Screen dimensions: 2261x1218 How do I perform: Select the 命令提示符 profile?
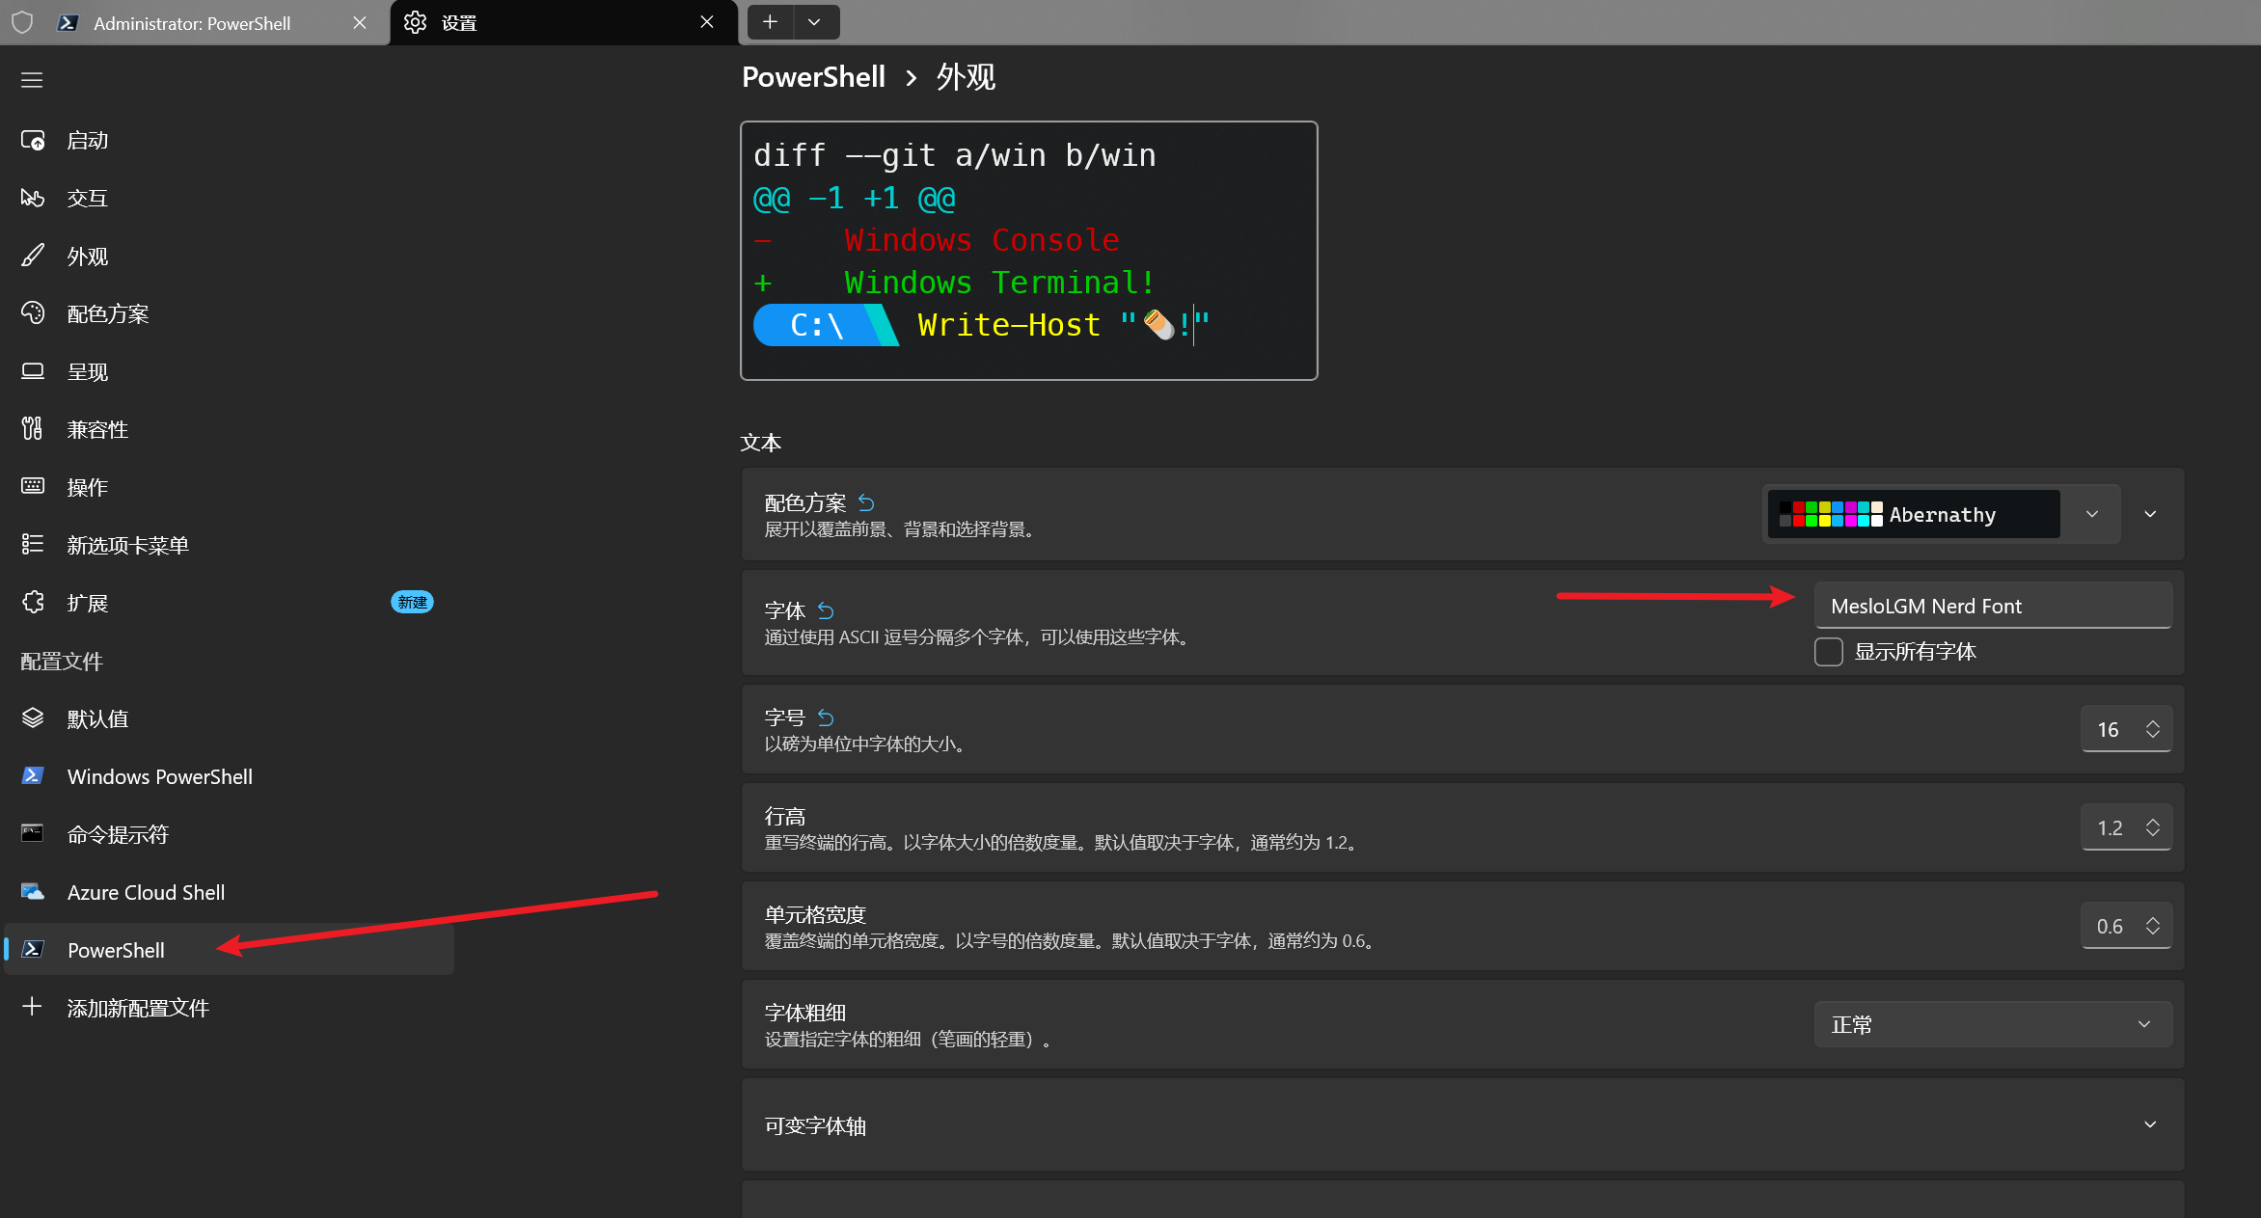click(x=229, y=835)
